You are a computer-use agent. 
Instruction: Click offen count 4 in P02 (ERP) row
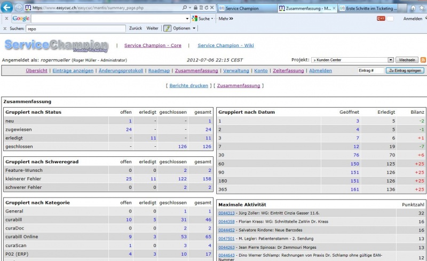click(x=130, y=254)
